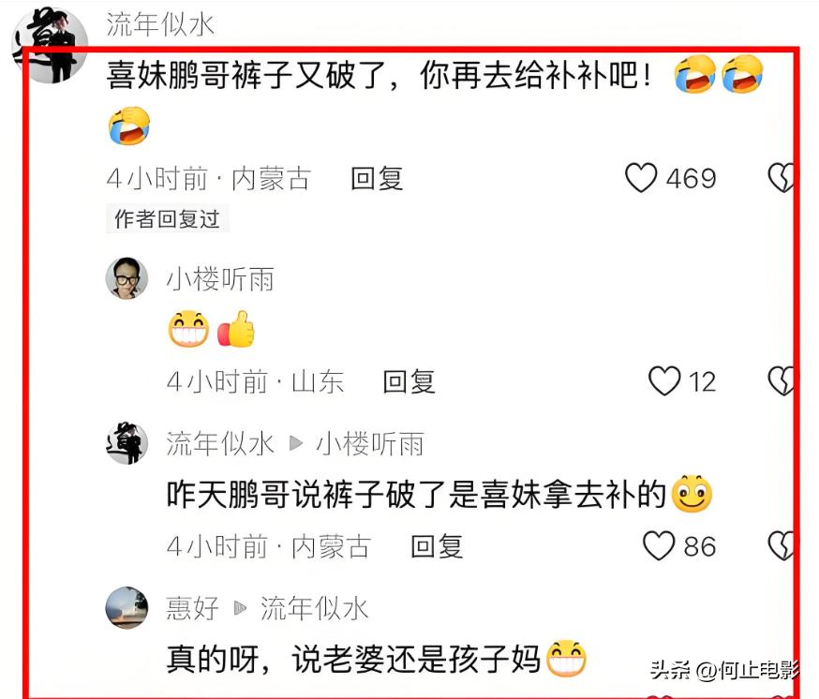This screenshot has height=699, width=819.
Task: Dislike the reply with 86 likes
Action: click(781, 546)
